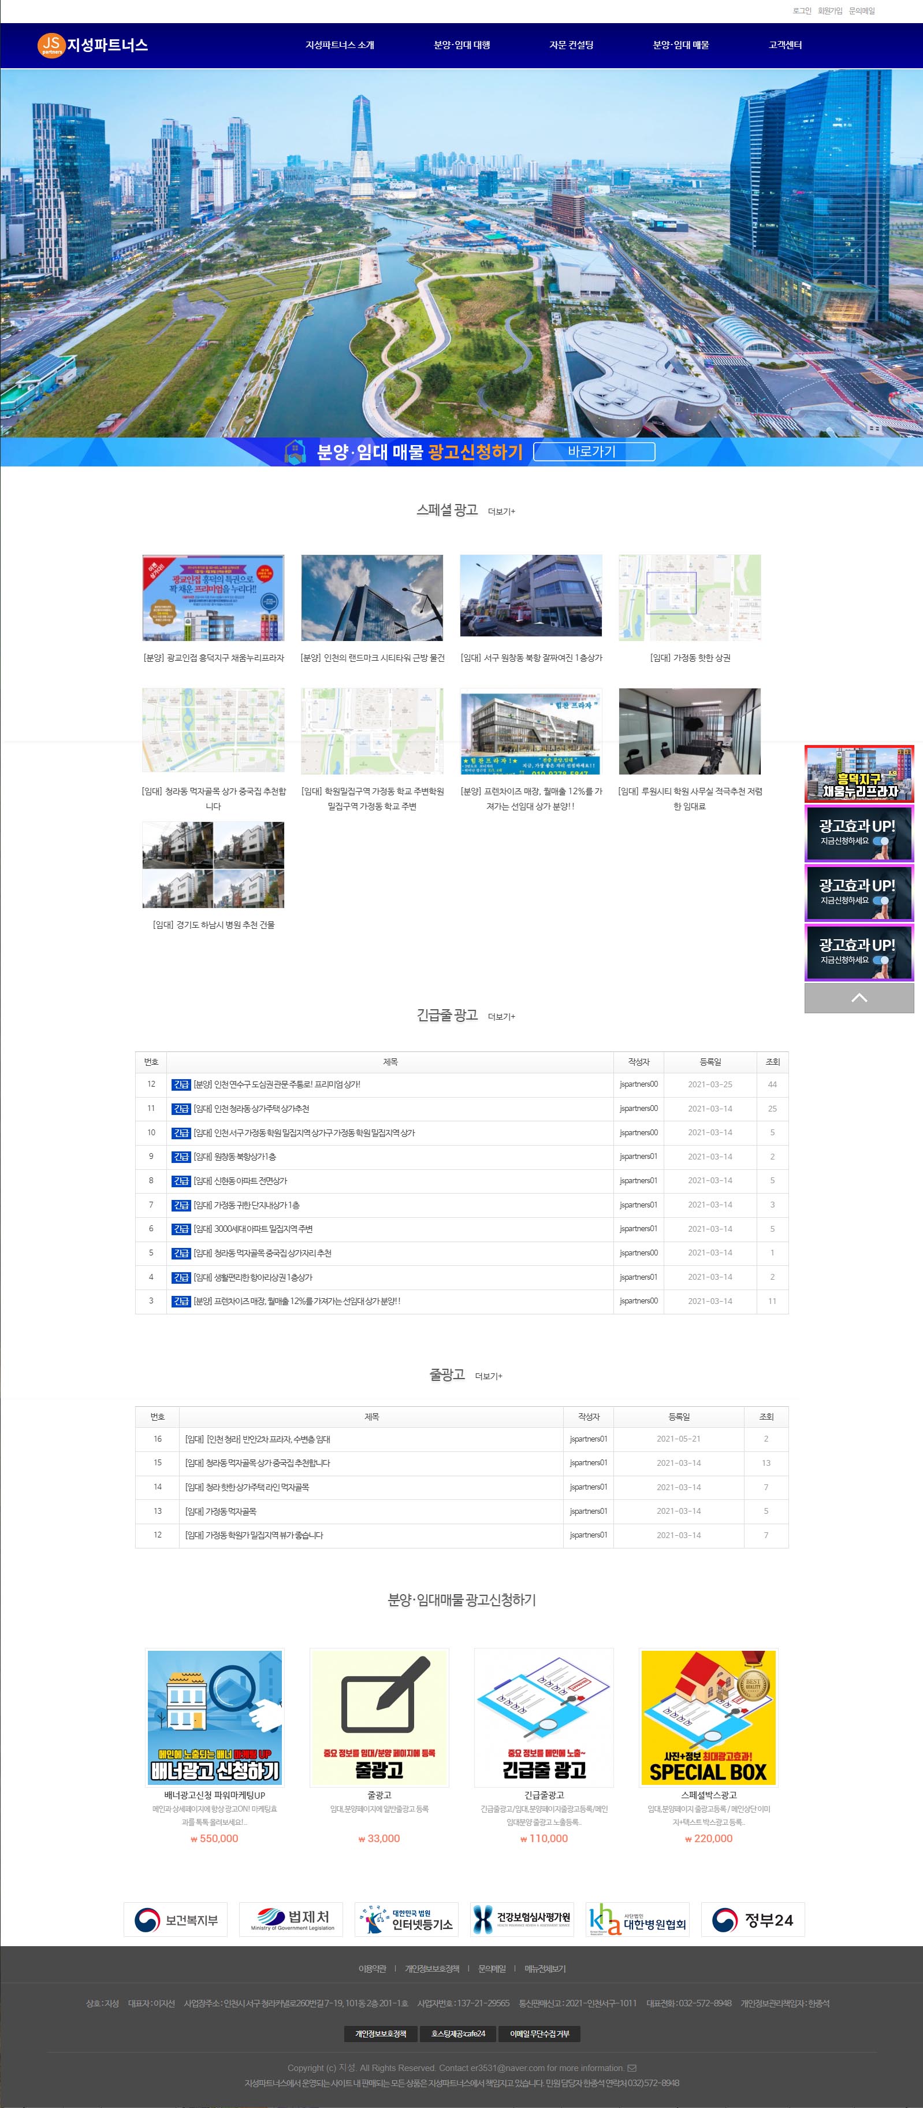Click the 건강보험심사평가원 logo
Viewport: 923px width, 2108px height.
(x=522, y=1919)
